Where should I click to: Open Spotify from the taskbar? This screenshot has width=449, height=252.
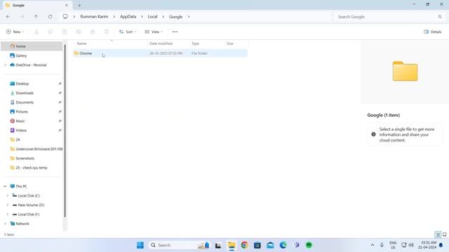(309, 245)
